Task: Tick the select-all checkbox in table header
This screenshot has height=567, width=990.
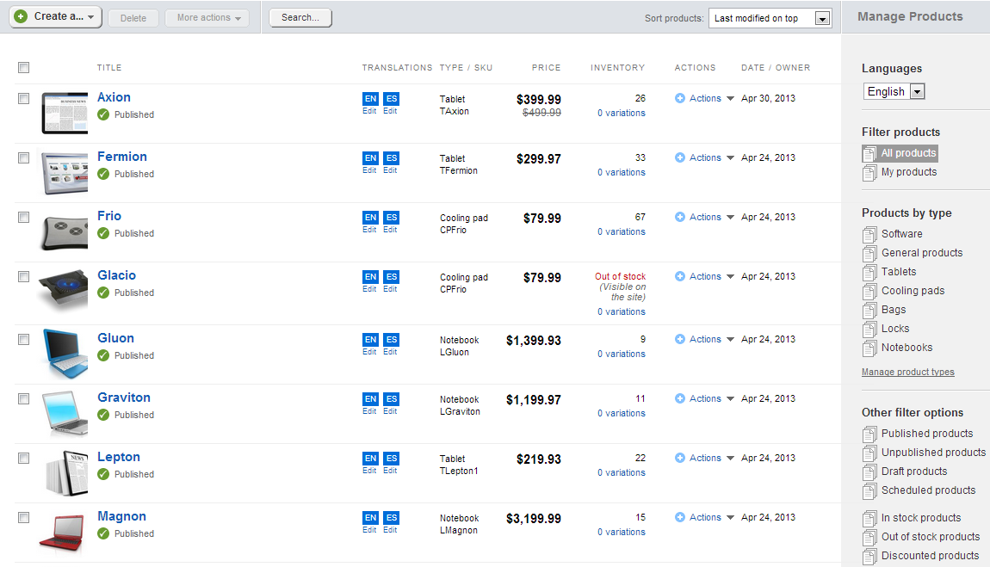Action: (x=24, y=68)
